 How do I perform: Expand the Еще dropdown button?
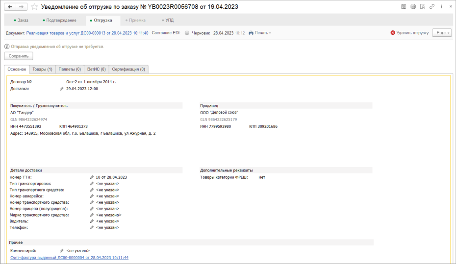pyautogui.click(x=442, y=33)
